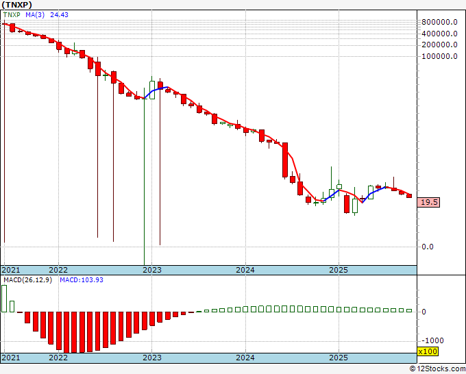Click the (TNXP) chart title
The image size is (466, 374).
16,5
